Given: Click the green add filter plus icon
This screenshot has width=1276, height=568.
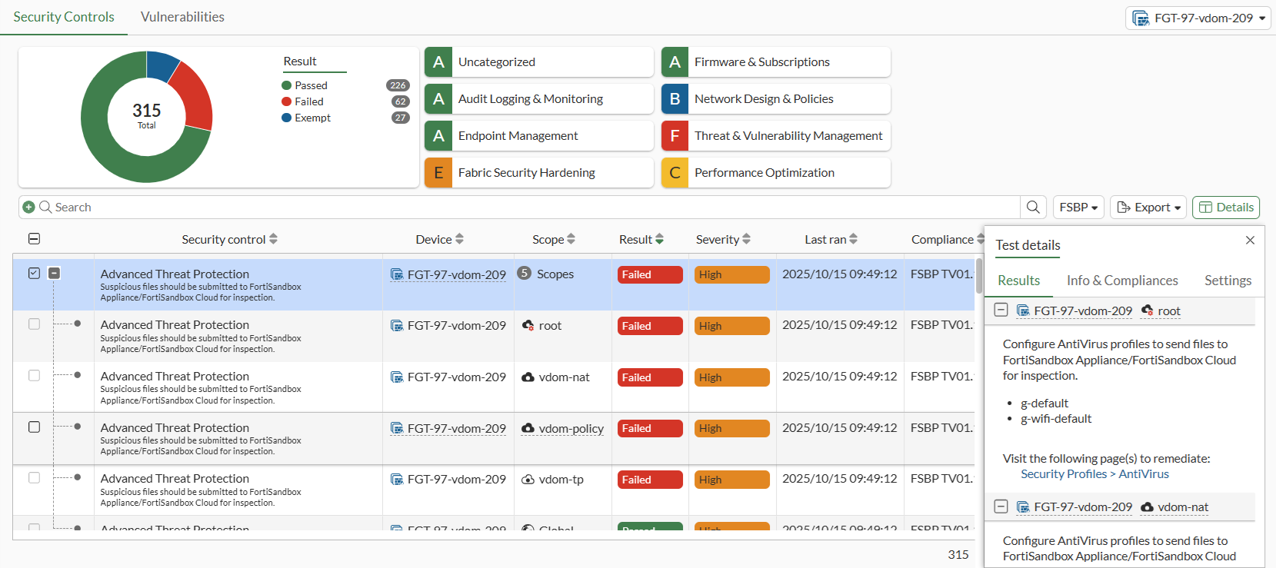Looking at the screenshot, I should 28,207.
